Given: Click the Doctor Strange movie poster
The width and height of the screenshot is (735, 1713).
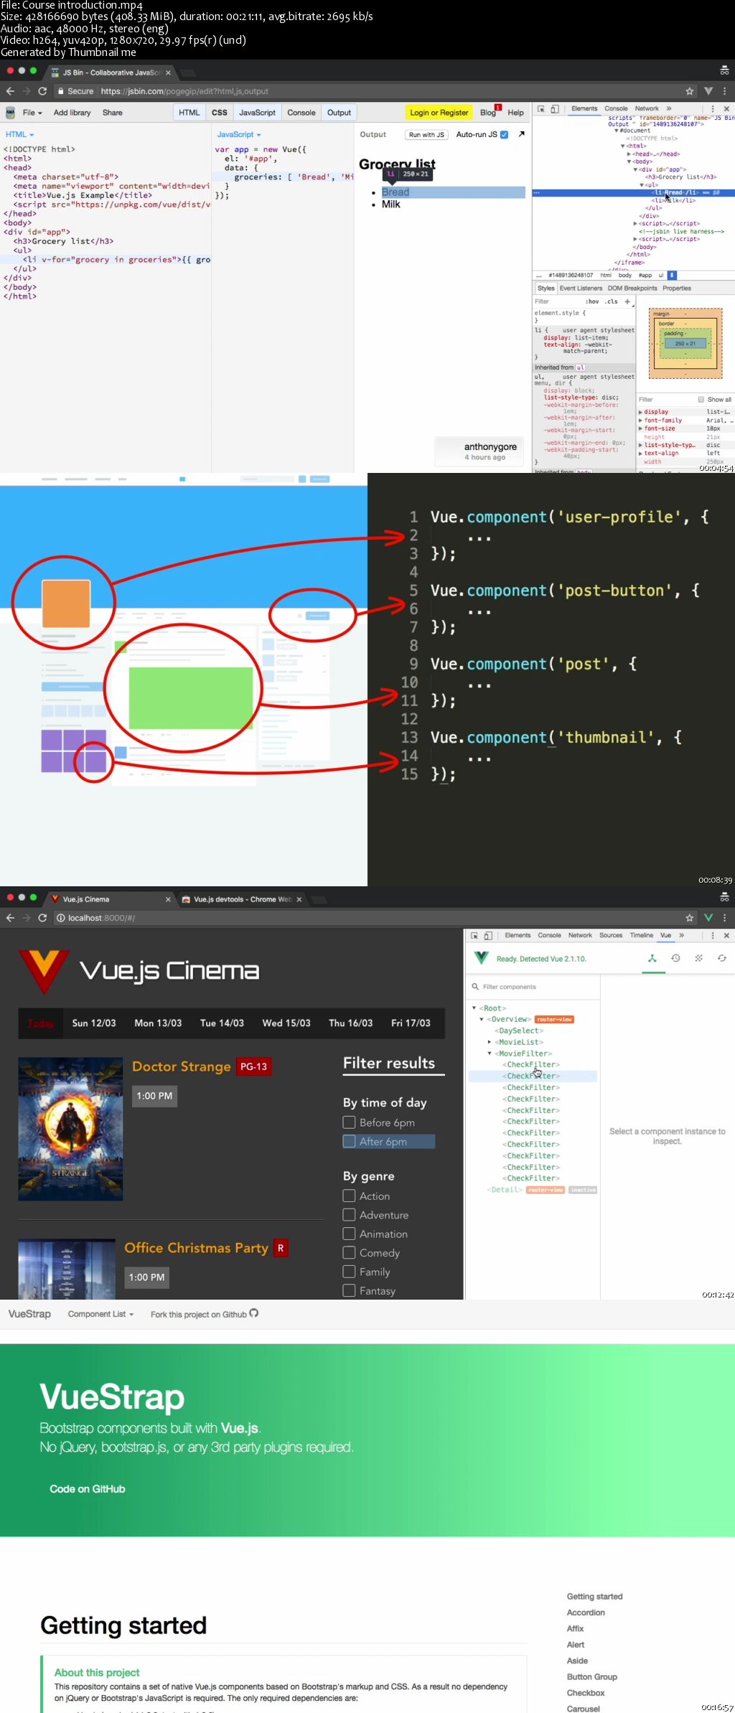Looking at the screenshot, I should point(70,1129).
